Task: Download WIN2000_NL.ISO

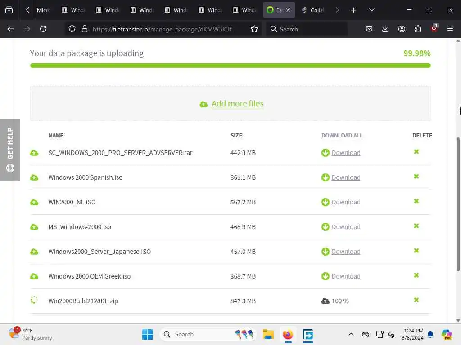Action: point(346,202)
